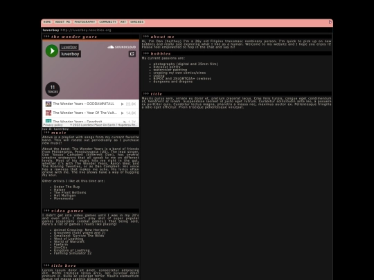The height and width of the screenshot is (280, 374).
Task: Click hobby 'creating my own comics/zines'
Action: pos(179,73)
